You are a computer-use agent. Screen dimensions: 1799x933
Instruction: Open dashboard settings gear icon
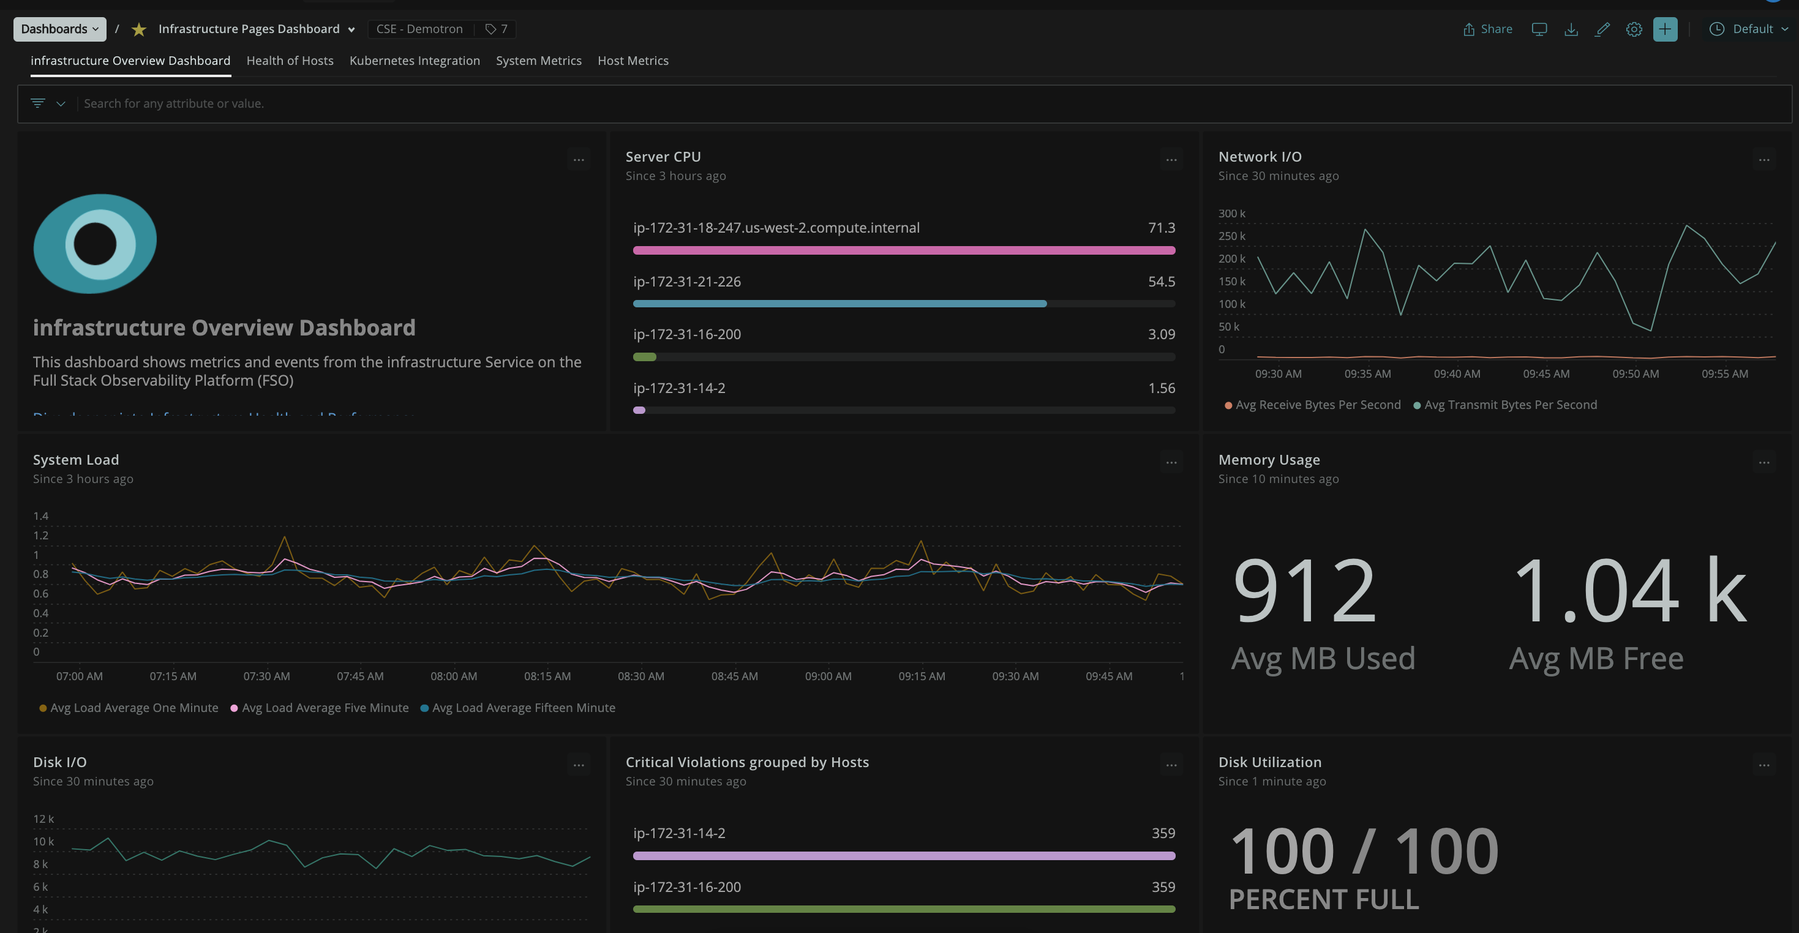(1634, 29)
